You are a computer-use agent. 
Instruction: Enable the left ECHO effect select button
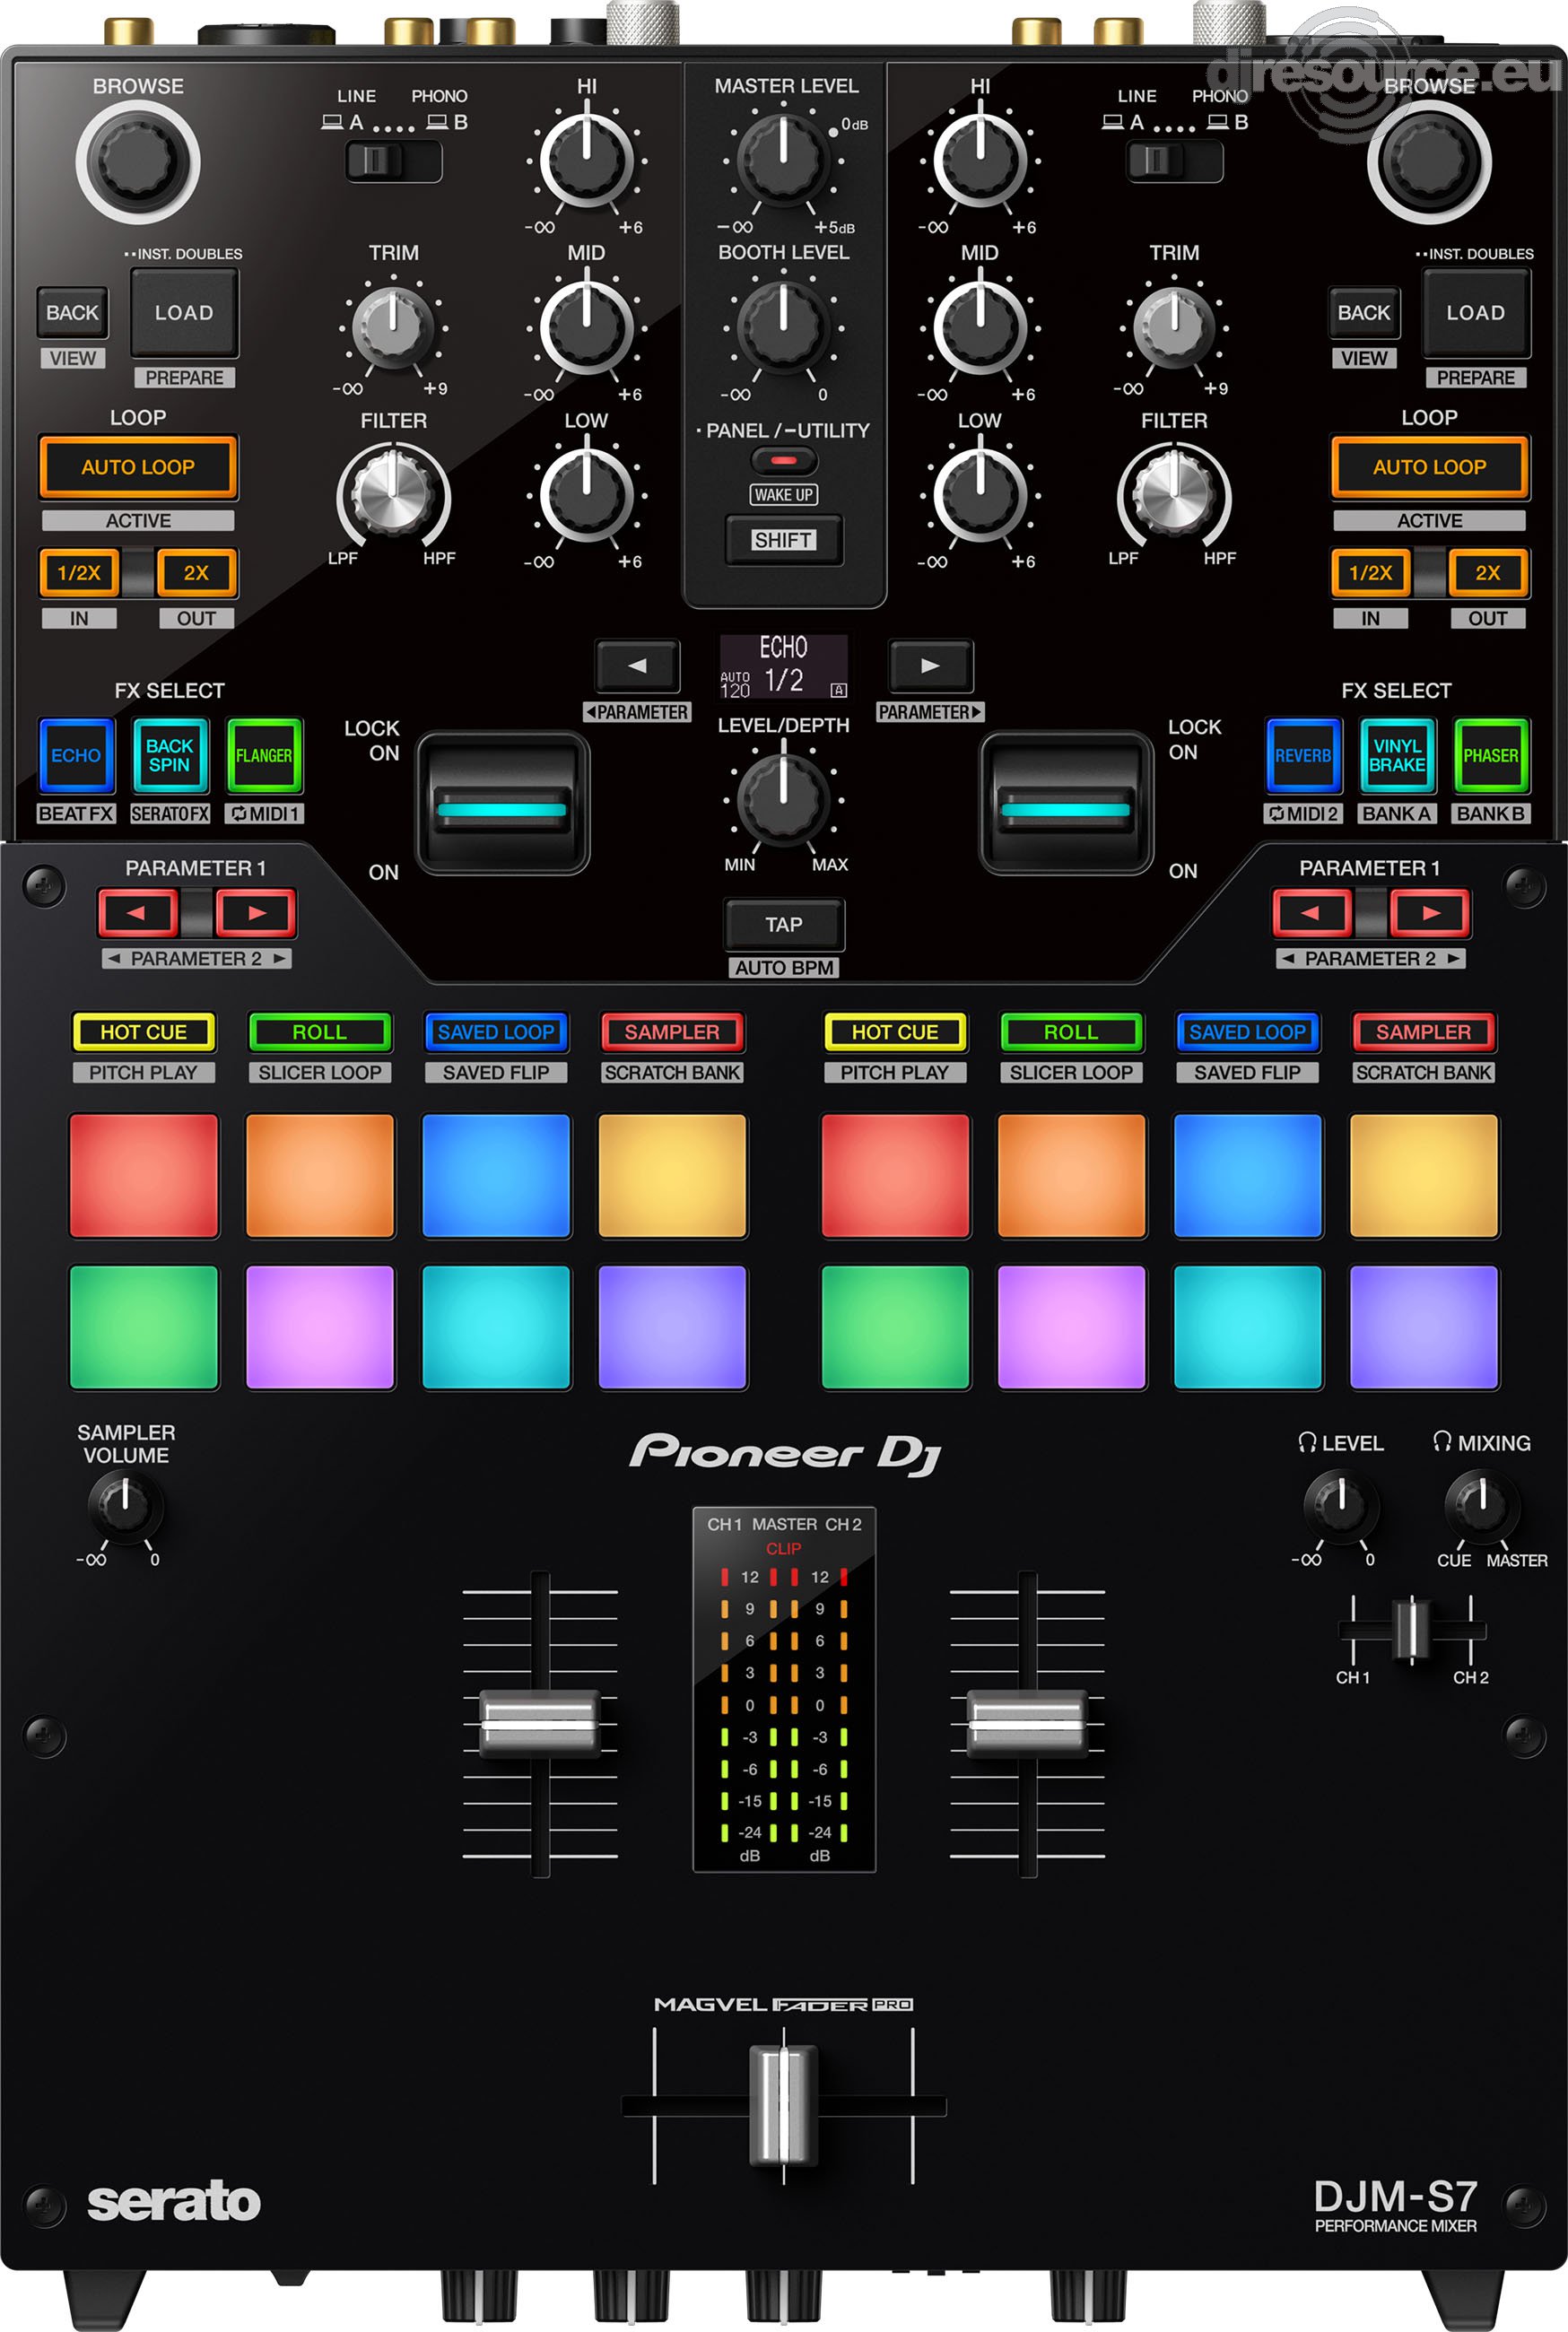pyautogui.click(x=76, y=756)
